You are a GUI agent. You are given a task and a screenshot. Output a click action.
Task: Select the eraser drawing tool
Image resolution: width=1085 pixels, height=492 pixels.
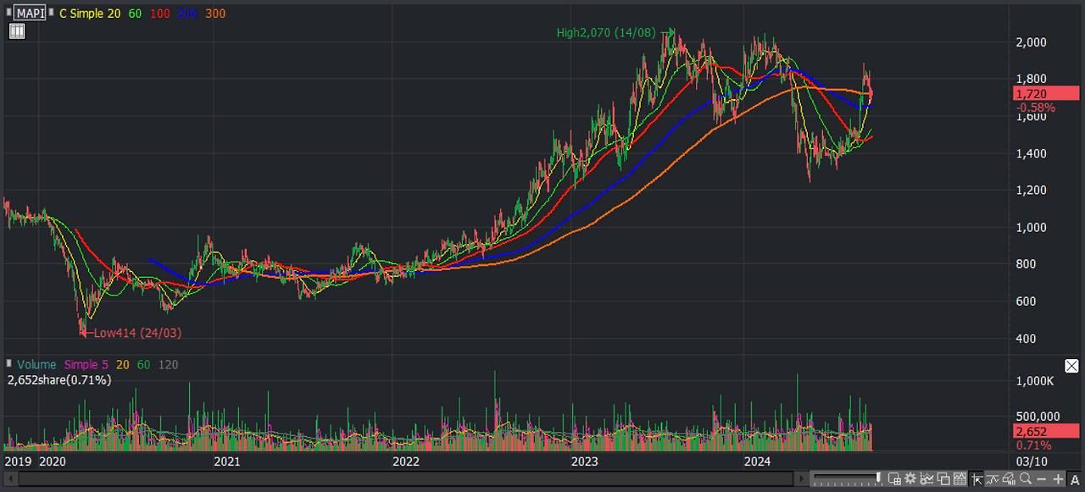tap(1009, 478)
